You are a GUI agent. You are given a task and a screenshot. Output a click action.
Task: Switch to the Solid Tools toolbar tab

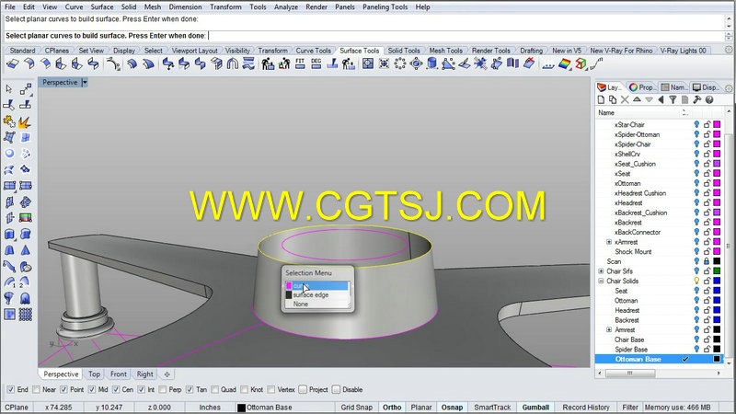[404, 51]
